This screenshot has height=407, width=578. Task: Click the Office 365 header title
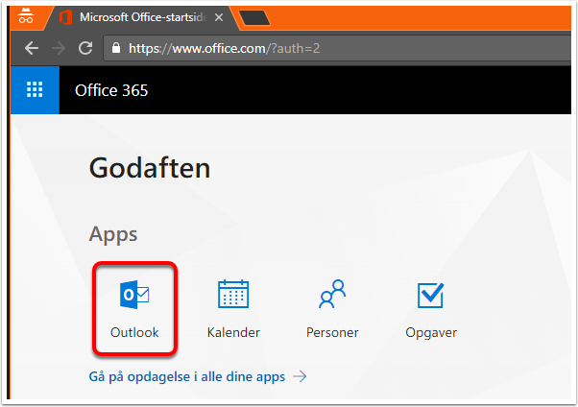pyautogui.click(x=111, y=90)
